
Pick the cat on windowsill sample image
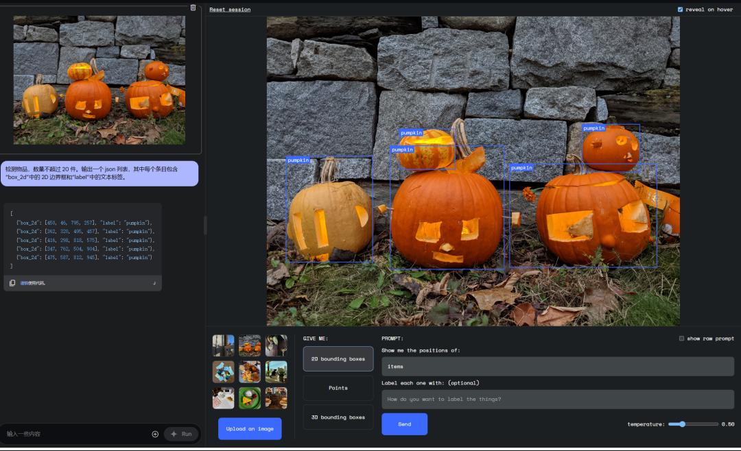click(x=276, y=372)
